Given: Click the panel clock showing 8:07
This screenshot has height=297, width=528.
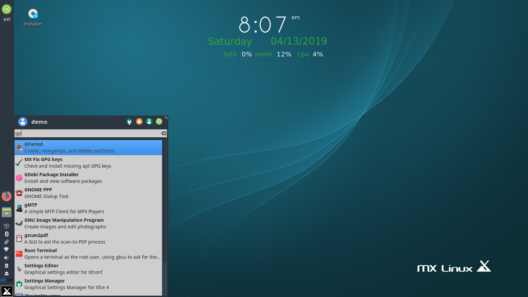Looking at the screenshot, I should click(x=7, y=19).
